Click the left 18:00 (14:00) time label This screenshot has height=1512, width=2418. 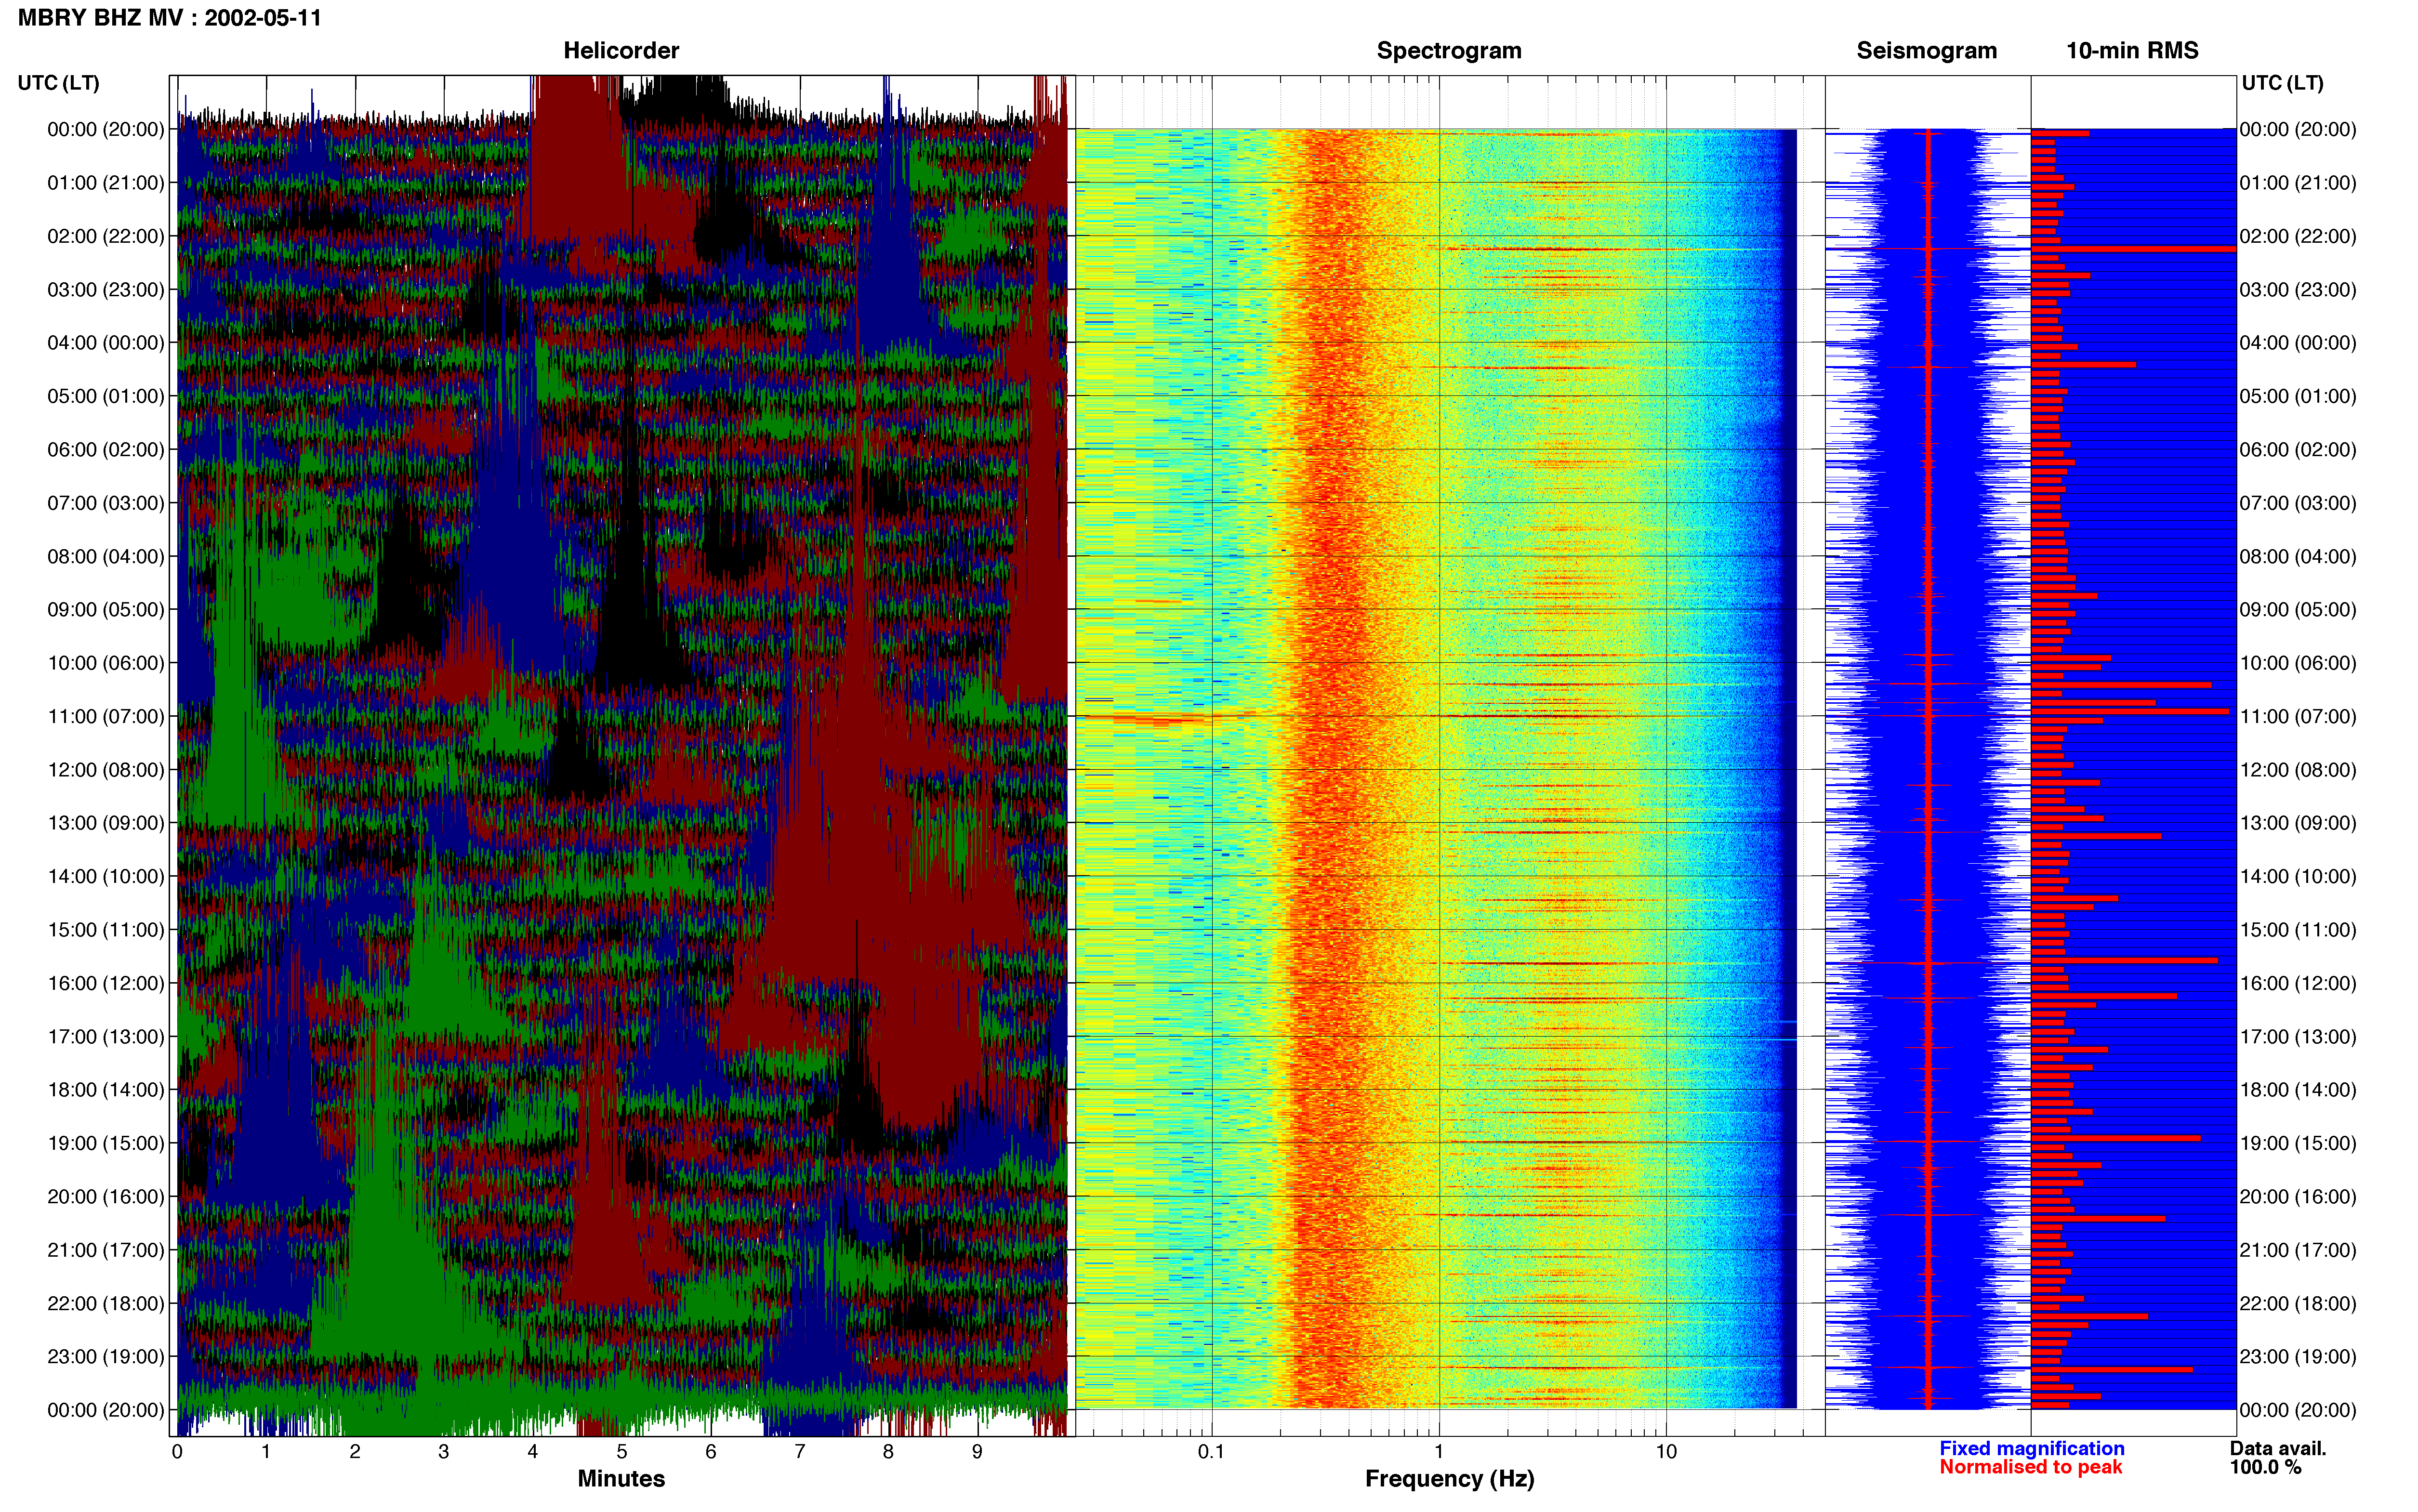106,1090
